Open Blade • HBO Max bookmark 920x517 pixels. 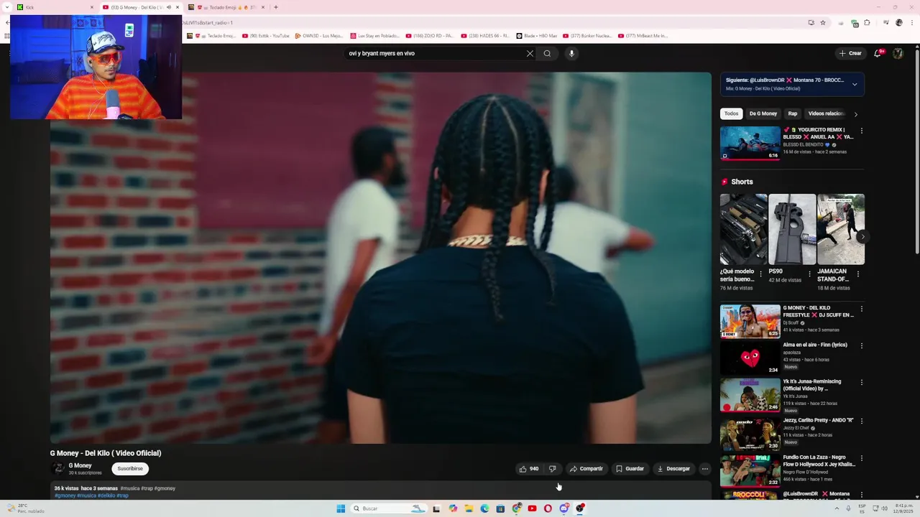(536, 35)
